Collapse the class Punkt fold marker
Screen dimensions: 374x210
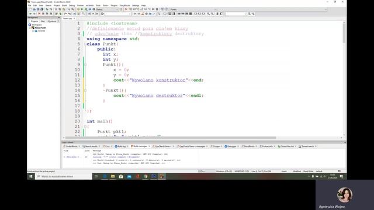pos(85,44)
